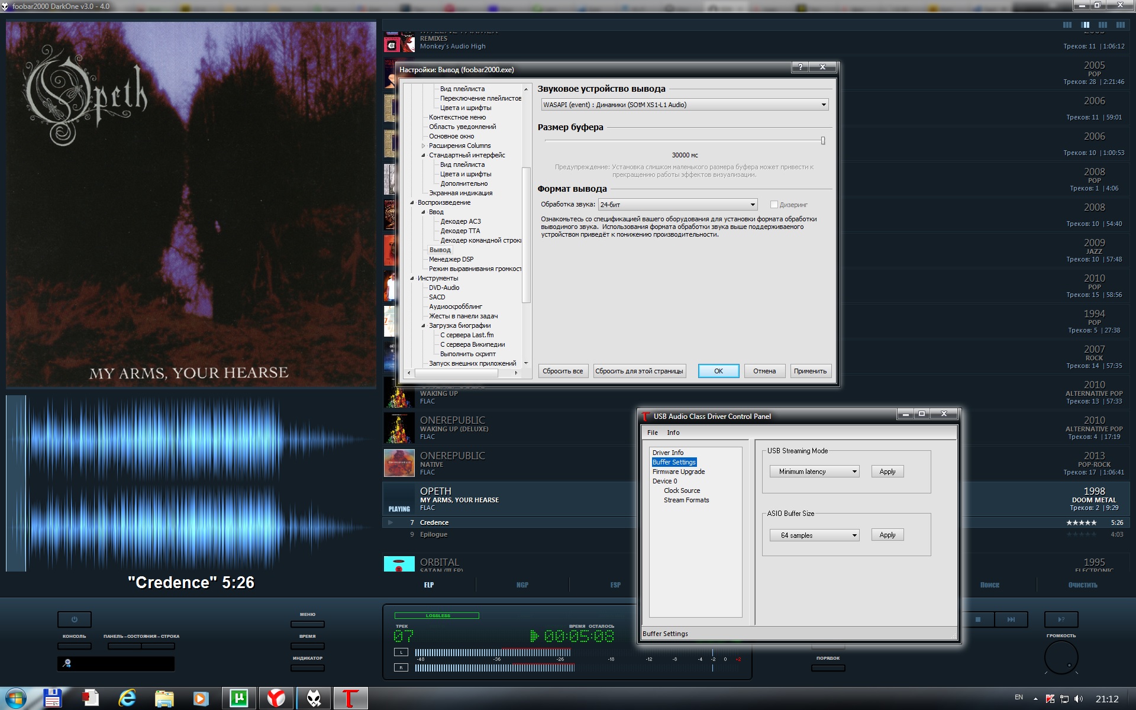
Task: Launch Internet Explorer from the taskbar
Action: (127, 698)
